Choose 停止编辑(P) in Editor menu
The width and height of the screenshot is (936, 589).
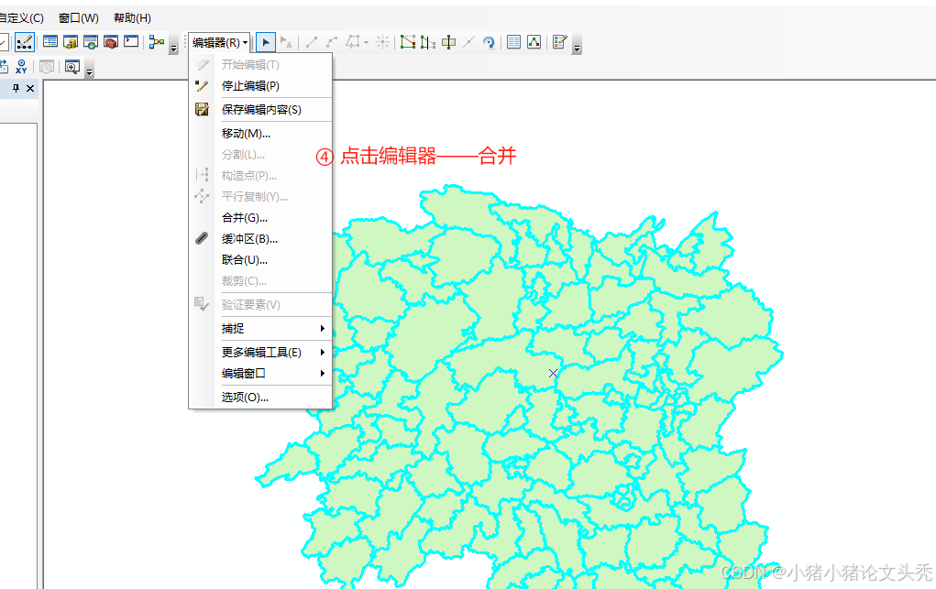(261, 86)
